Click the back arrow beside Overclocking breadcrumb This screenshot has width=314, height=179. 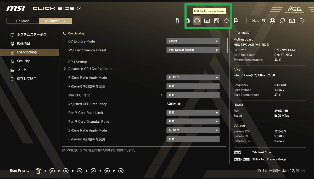[65, 33]
